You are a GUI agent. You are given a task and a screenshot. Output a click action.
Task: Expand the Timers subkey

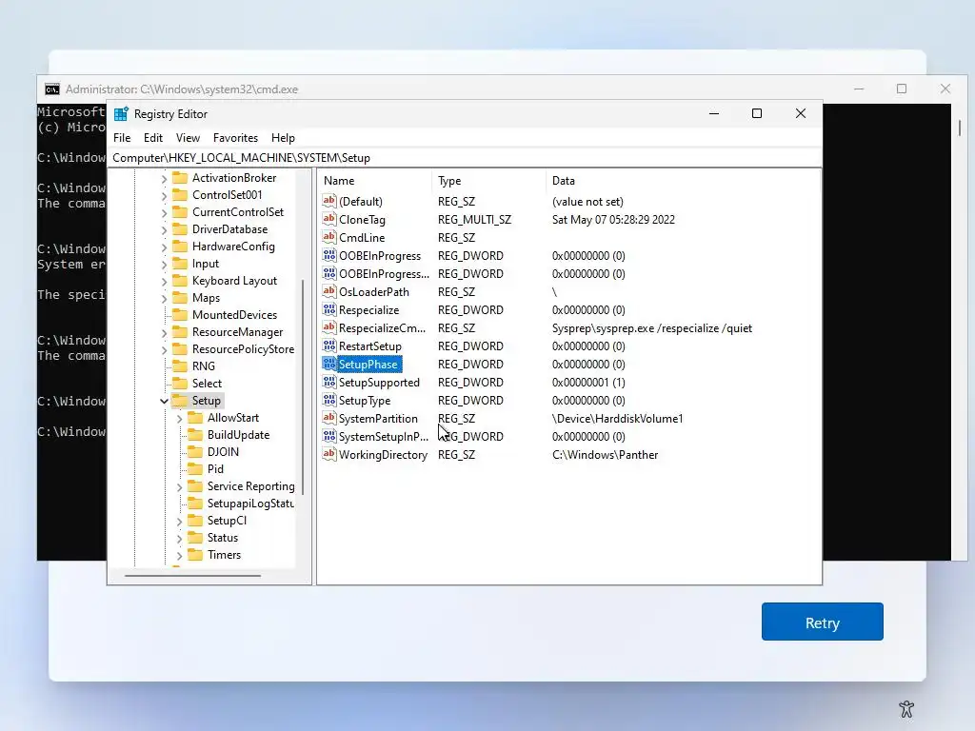[180, 555]
